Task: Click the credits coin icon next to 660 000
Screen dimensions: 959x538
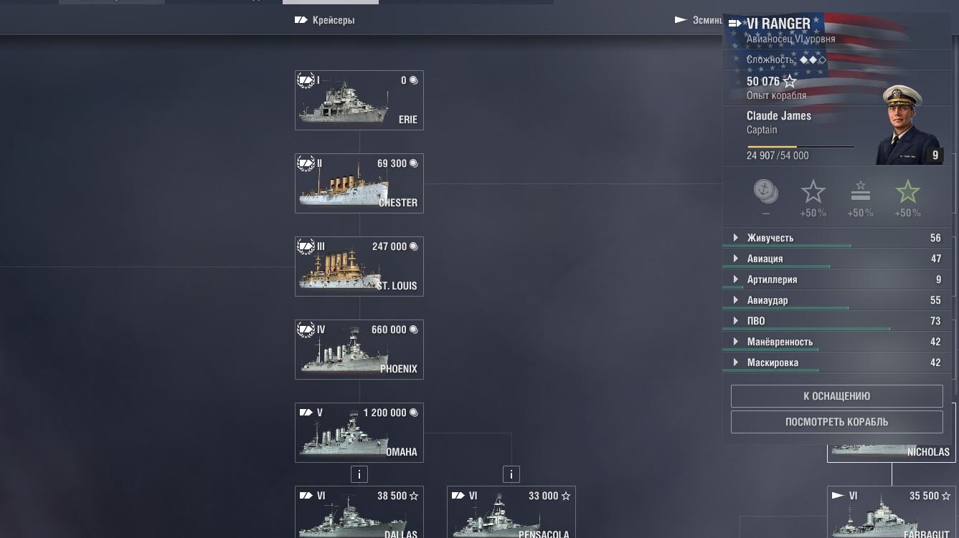Action: 413,330
